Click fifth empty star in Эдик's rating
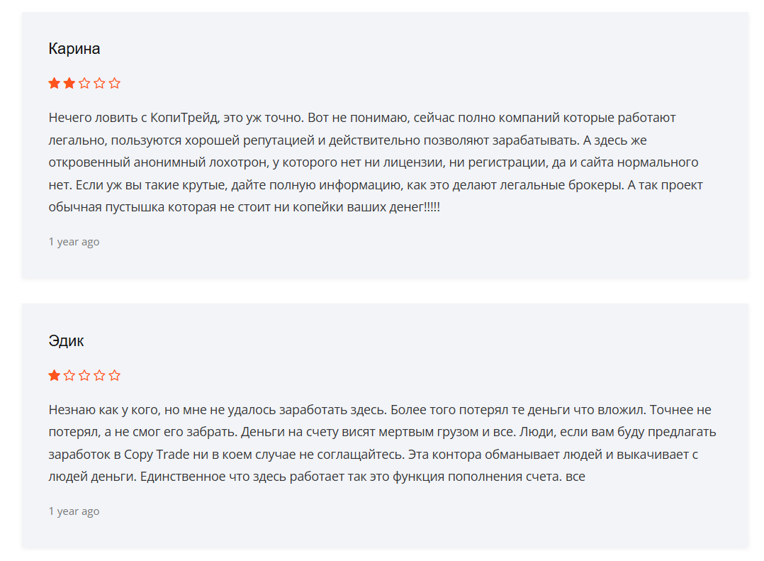 point(115,375)
